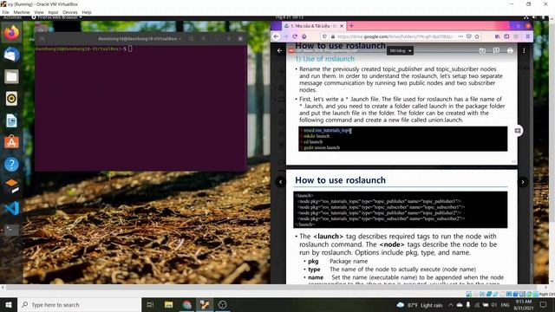Bookmark this page with the star icon

click(477, 36)
